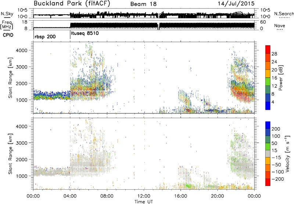Click the dashed 04:00 line in velocity panel
294x204 pixels.
(x=70, y=154)
